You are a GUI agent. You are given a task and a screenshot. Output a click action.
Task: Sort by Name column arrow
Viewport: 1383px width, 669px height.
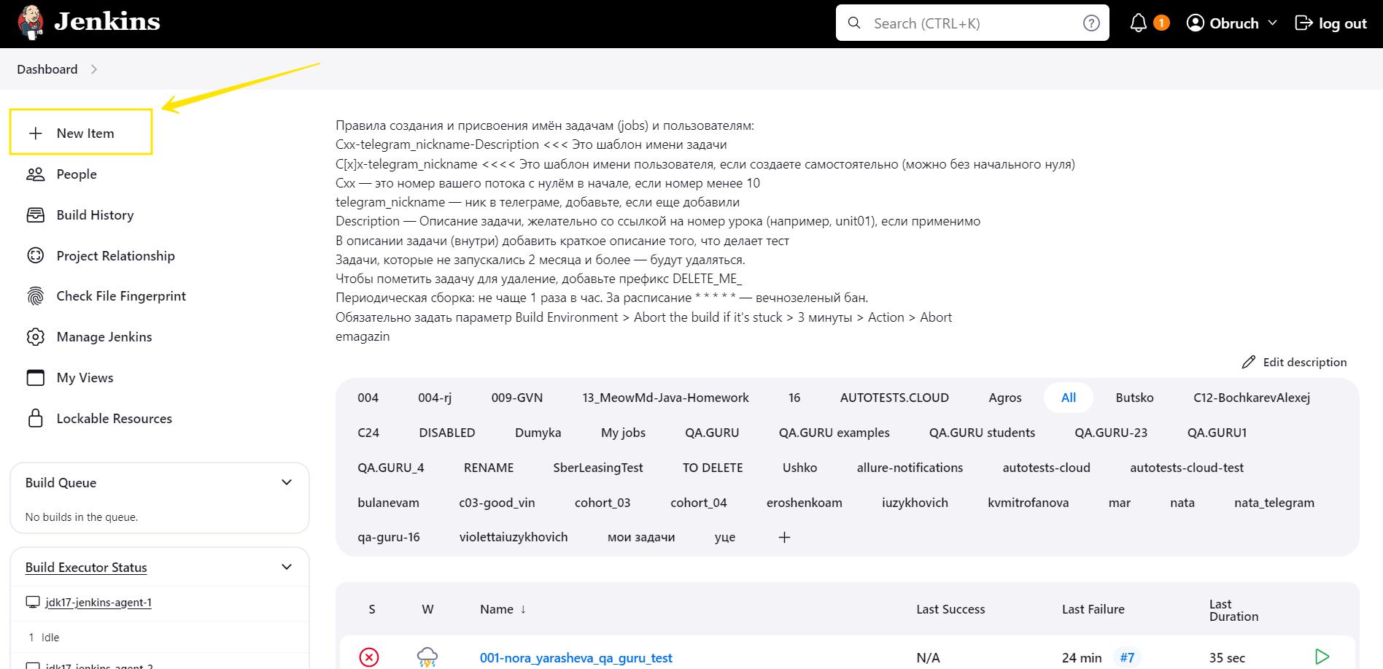tap(523, 609)
